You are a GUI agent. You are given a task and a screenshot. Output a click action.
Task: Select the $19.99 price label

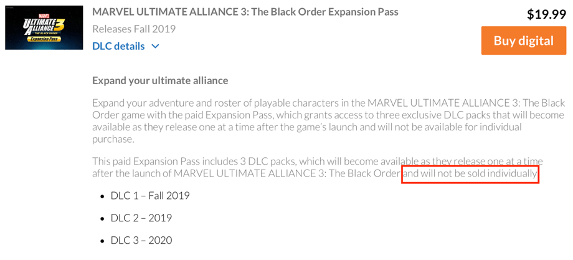(x=546, y=14)
